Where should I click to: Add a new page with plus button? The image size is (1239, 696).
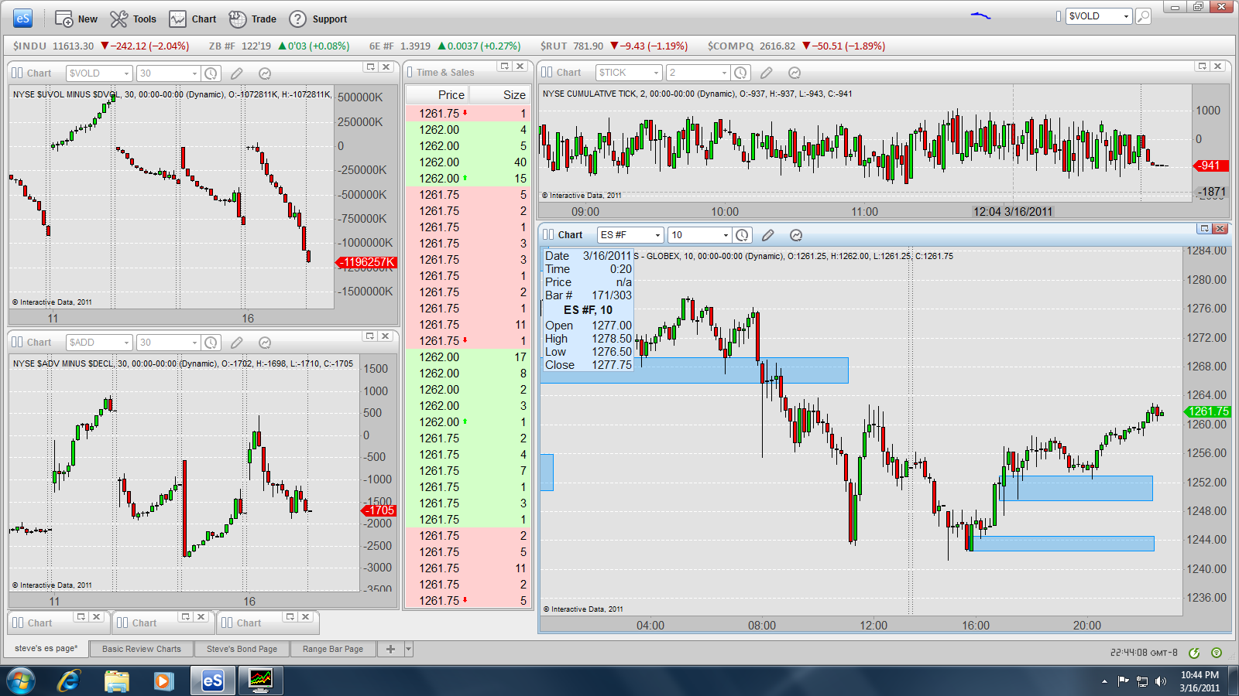(x=390, y=649)
